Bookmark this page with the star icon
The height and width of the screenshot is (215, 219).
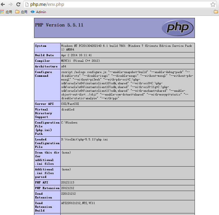coord(213,5)
